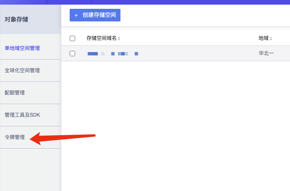Click the 存储空间域名 column header text
290x191 pixels.
click(x=101, y=38)
